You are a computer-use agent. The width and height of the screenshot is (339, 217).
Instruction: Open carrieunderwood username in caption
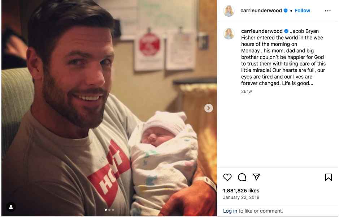tap(262, 31)
